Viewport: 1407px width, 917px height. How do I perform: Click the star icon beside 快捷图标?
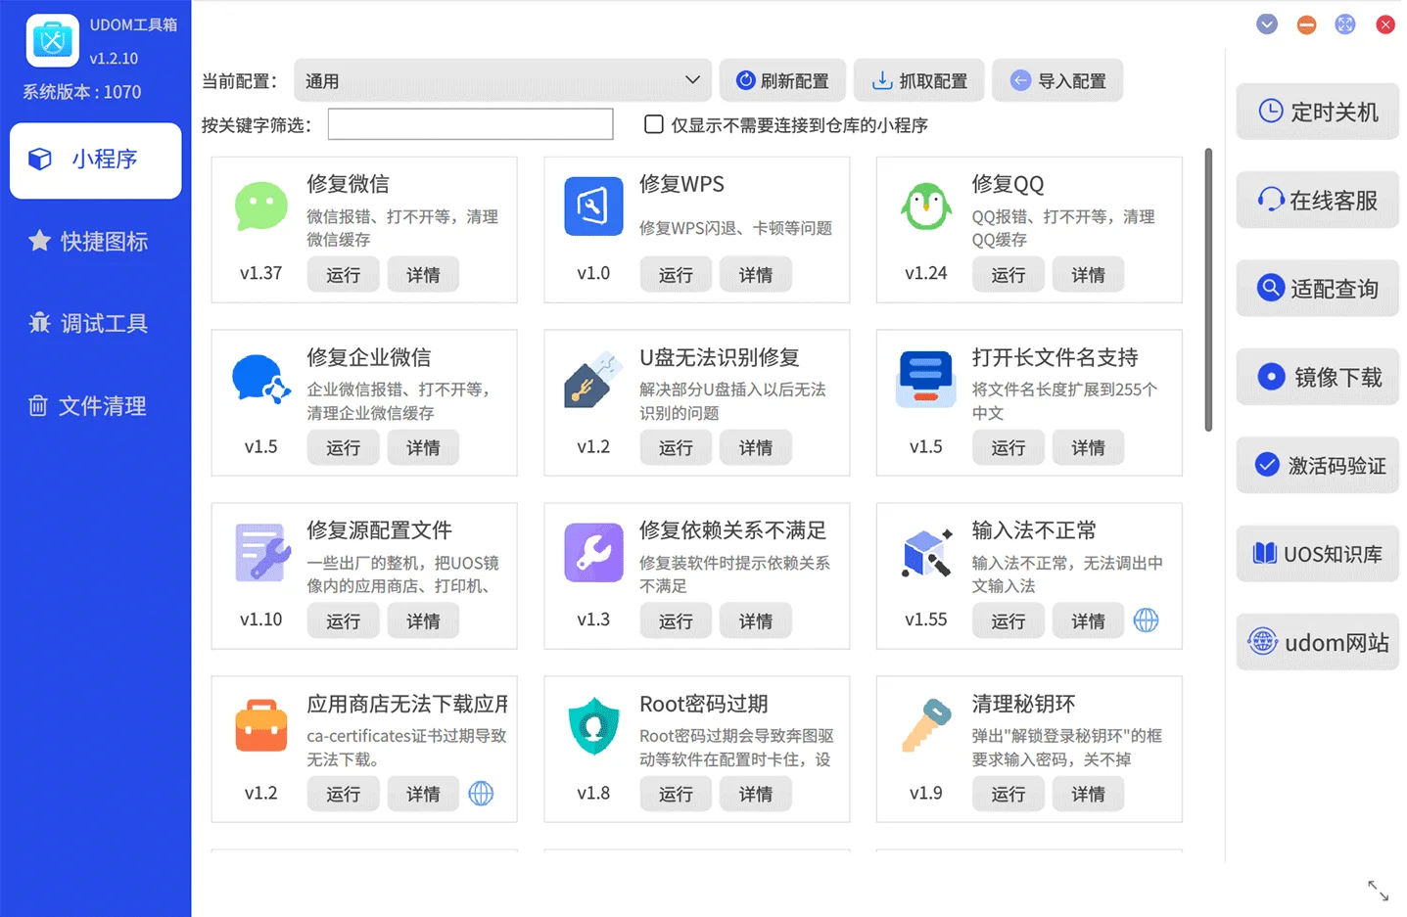(39, 242)
